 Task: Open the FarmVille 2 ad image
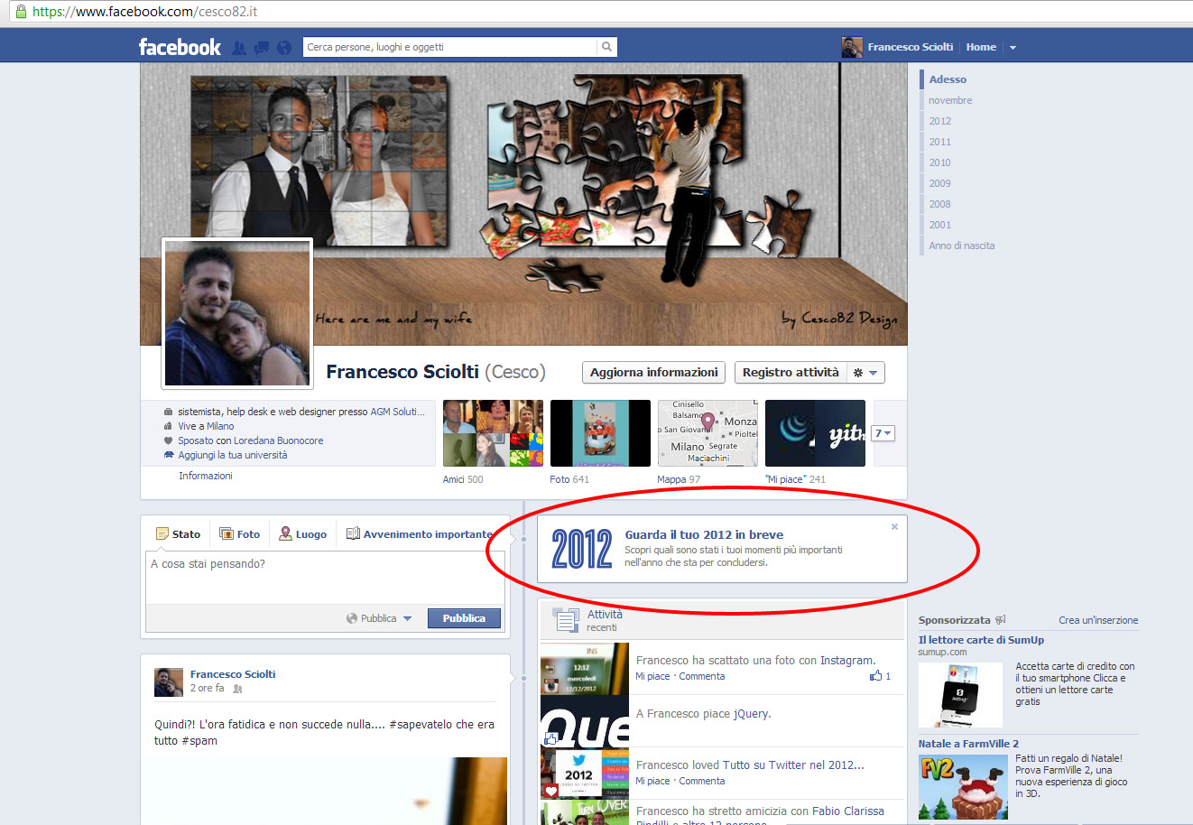(963, 787)
